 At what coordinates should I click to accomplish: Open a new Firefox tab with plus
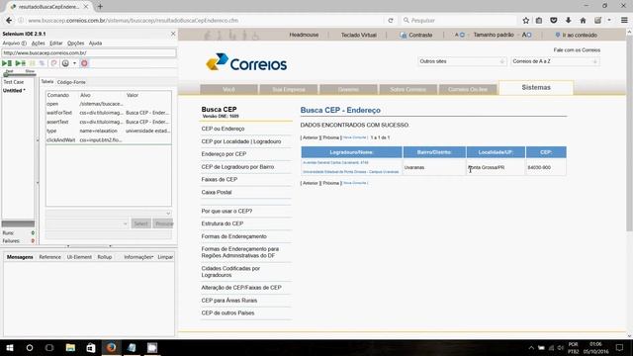click(x=100, y=7)
